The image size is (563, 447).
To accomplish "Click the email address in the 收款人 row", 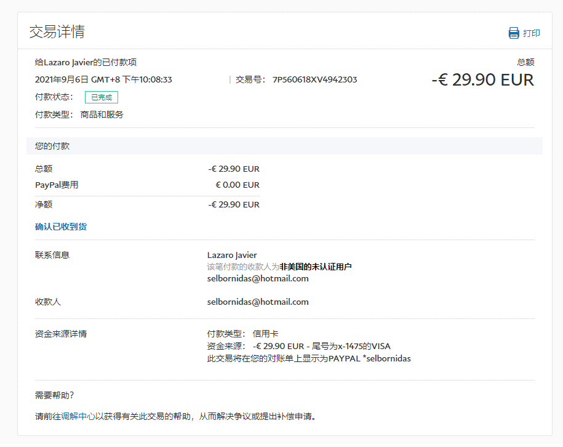I will coord(258,302).
